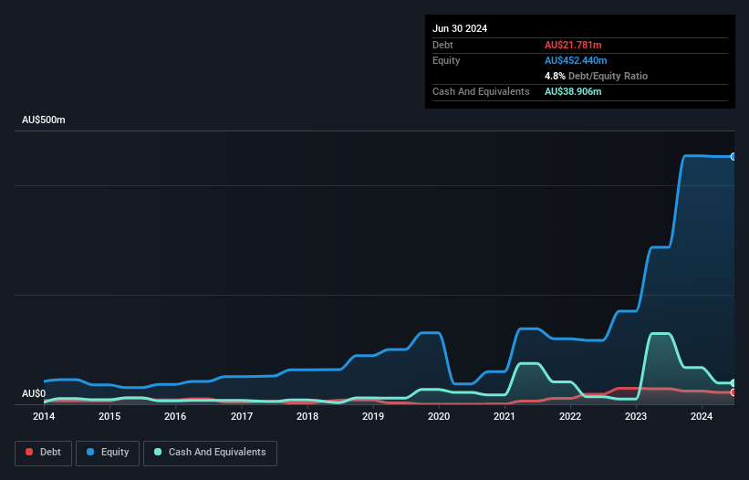Click Cash And Equivalents label in tooltip
Viewport: 749px width, 480px height.
coord(481,91)
